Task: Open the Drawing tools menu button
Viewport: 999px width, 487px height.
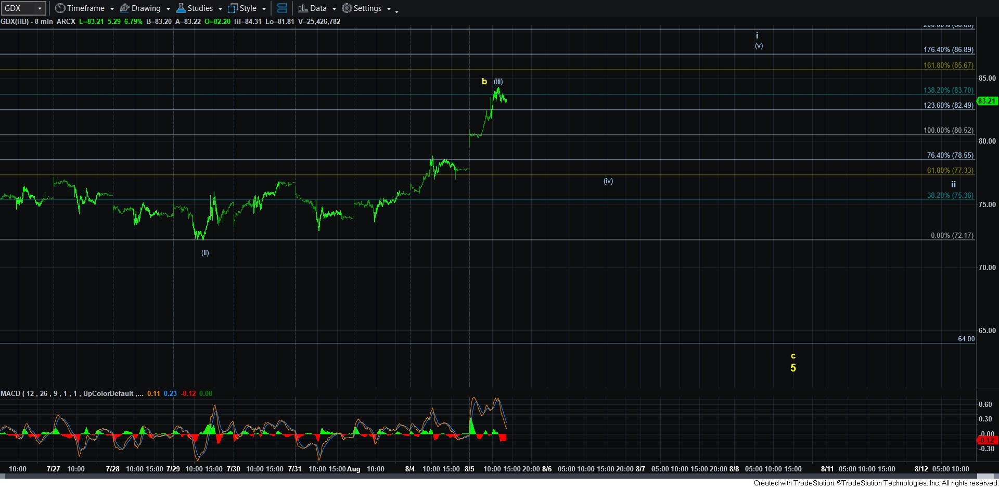Action: coord(140,8)
